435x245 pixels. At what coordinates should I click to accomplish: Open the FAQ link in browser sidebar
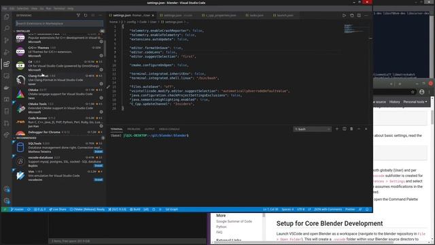219,232
